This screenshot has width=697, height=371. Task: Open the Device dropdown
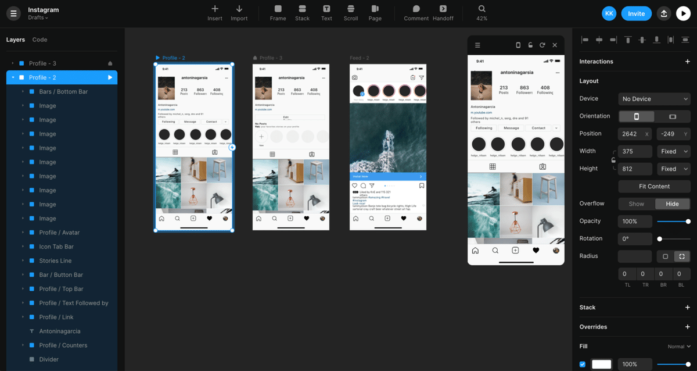654,99
